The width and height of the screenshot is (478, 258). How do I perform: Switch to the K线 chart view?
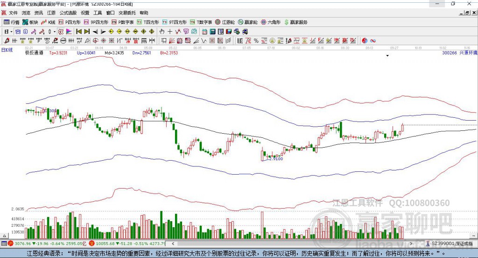pyautogui.click(x=48, y=22)
